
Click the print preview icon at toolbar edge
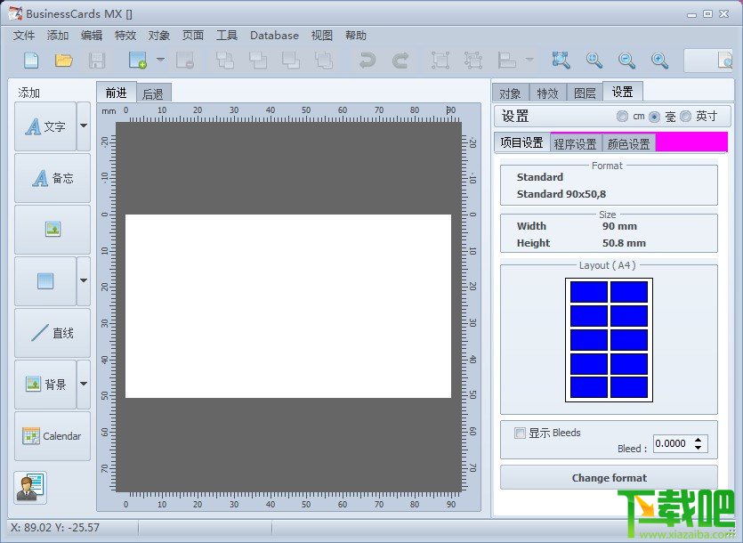point(725,61)
